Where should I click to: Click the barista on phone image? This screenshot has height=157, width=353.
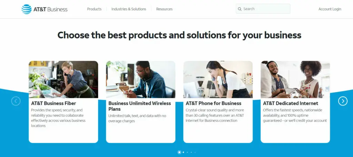coord(218,79)
